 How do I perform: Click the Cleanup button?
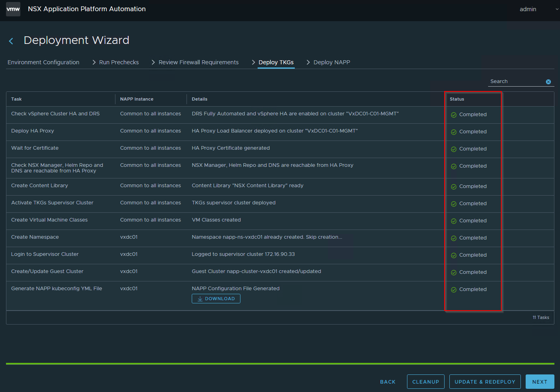coord(426,382)
